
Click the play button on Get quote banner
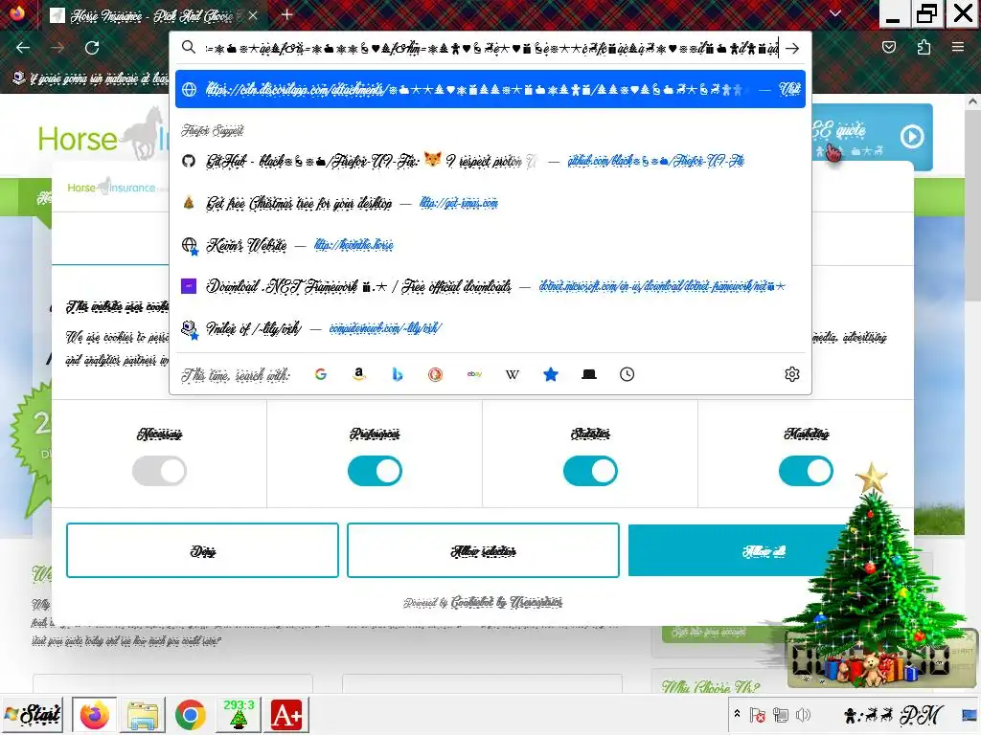click(x=912, y=136)
